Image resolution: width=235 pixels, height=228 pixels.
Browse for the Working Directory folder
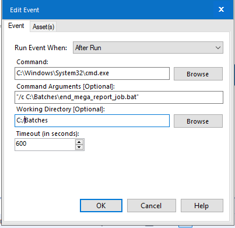(198, 121)
